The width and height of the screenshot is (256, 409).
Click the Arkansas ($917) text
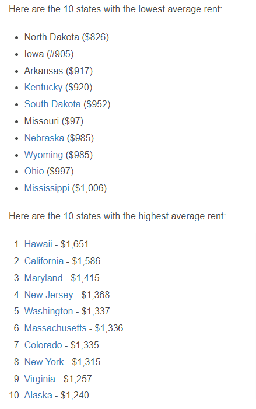pyautogui.click(x=58, y=71)
